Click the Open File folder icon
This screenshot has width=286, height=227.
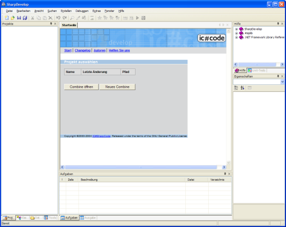coord(13,18)
